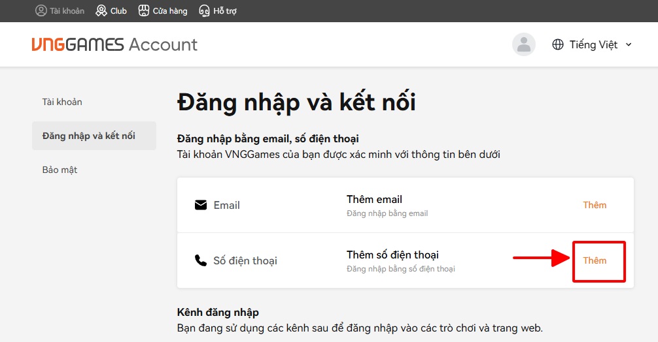The width and height of the screenshot is (658, 342).
Task: Click the VNGGAMES Account logo
Action: click(114, 44)
